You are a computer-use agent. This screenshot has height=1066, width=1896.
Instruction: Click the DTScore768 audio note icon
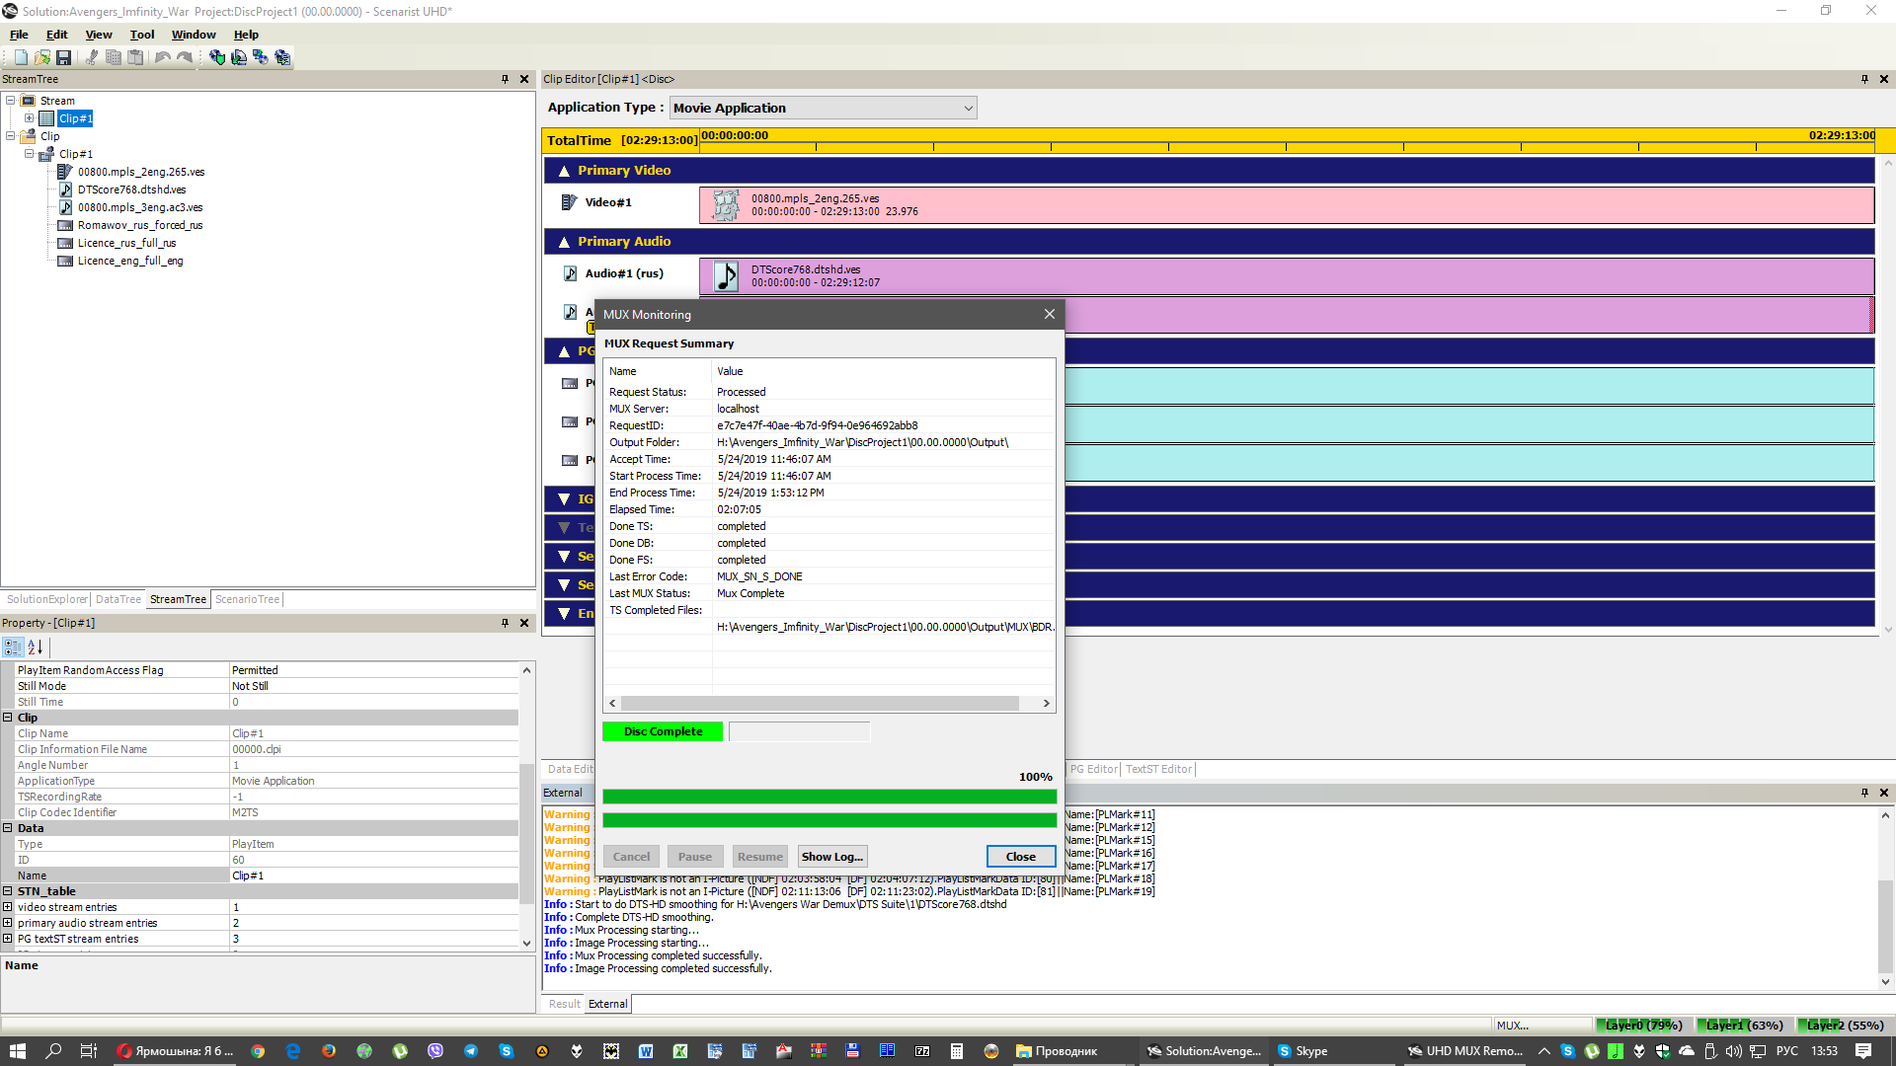pyautogui.click(x=726, y=276)
